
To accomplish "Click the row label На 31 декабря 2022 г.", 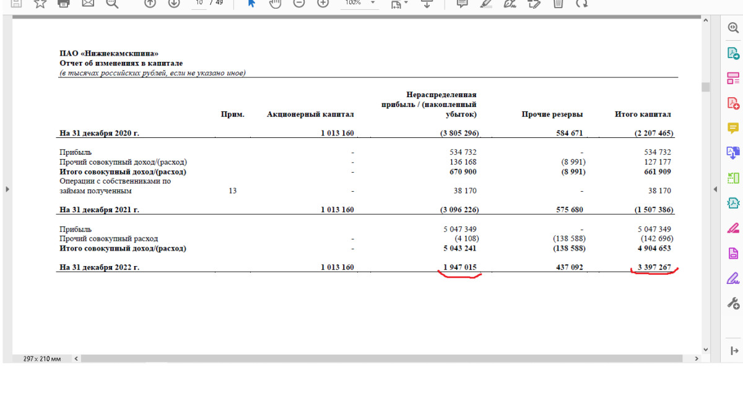I will point(100,267).
